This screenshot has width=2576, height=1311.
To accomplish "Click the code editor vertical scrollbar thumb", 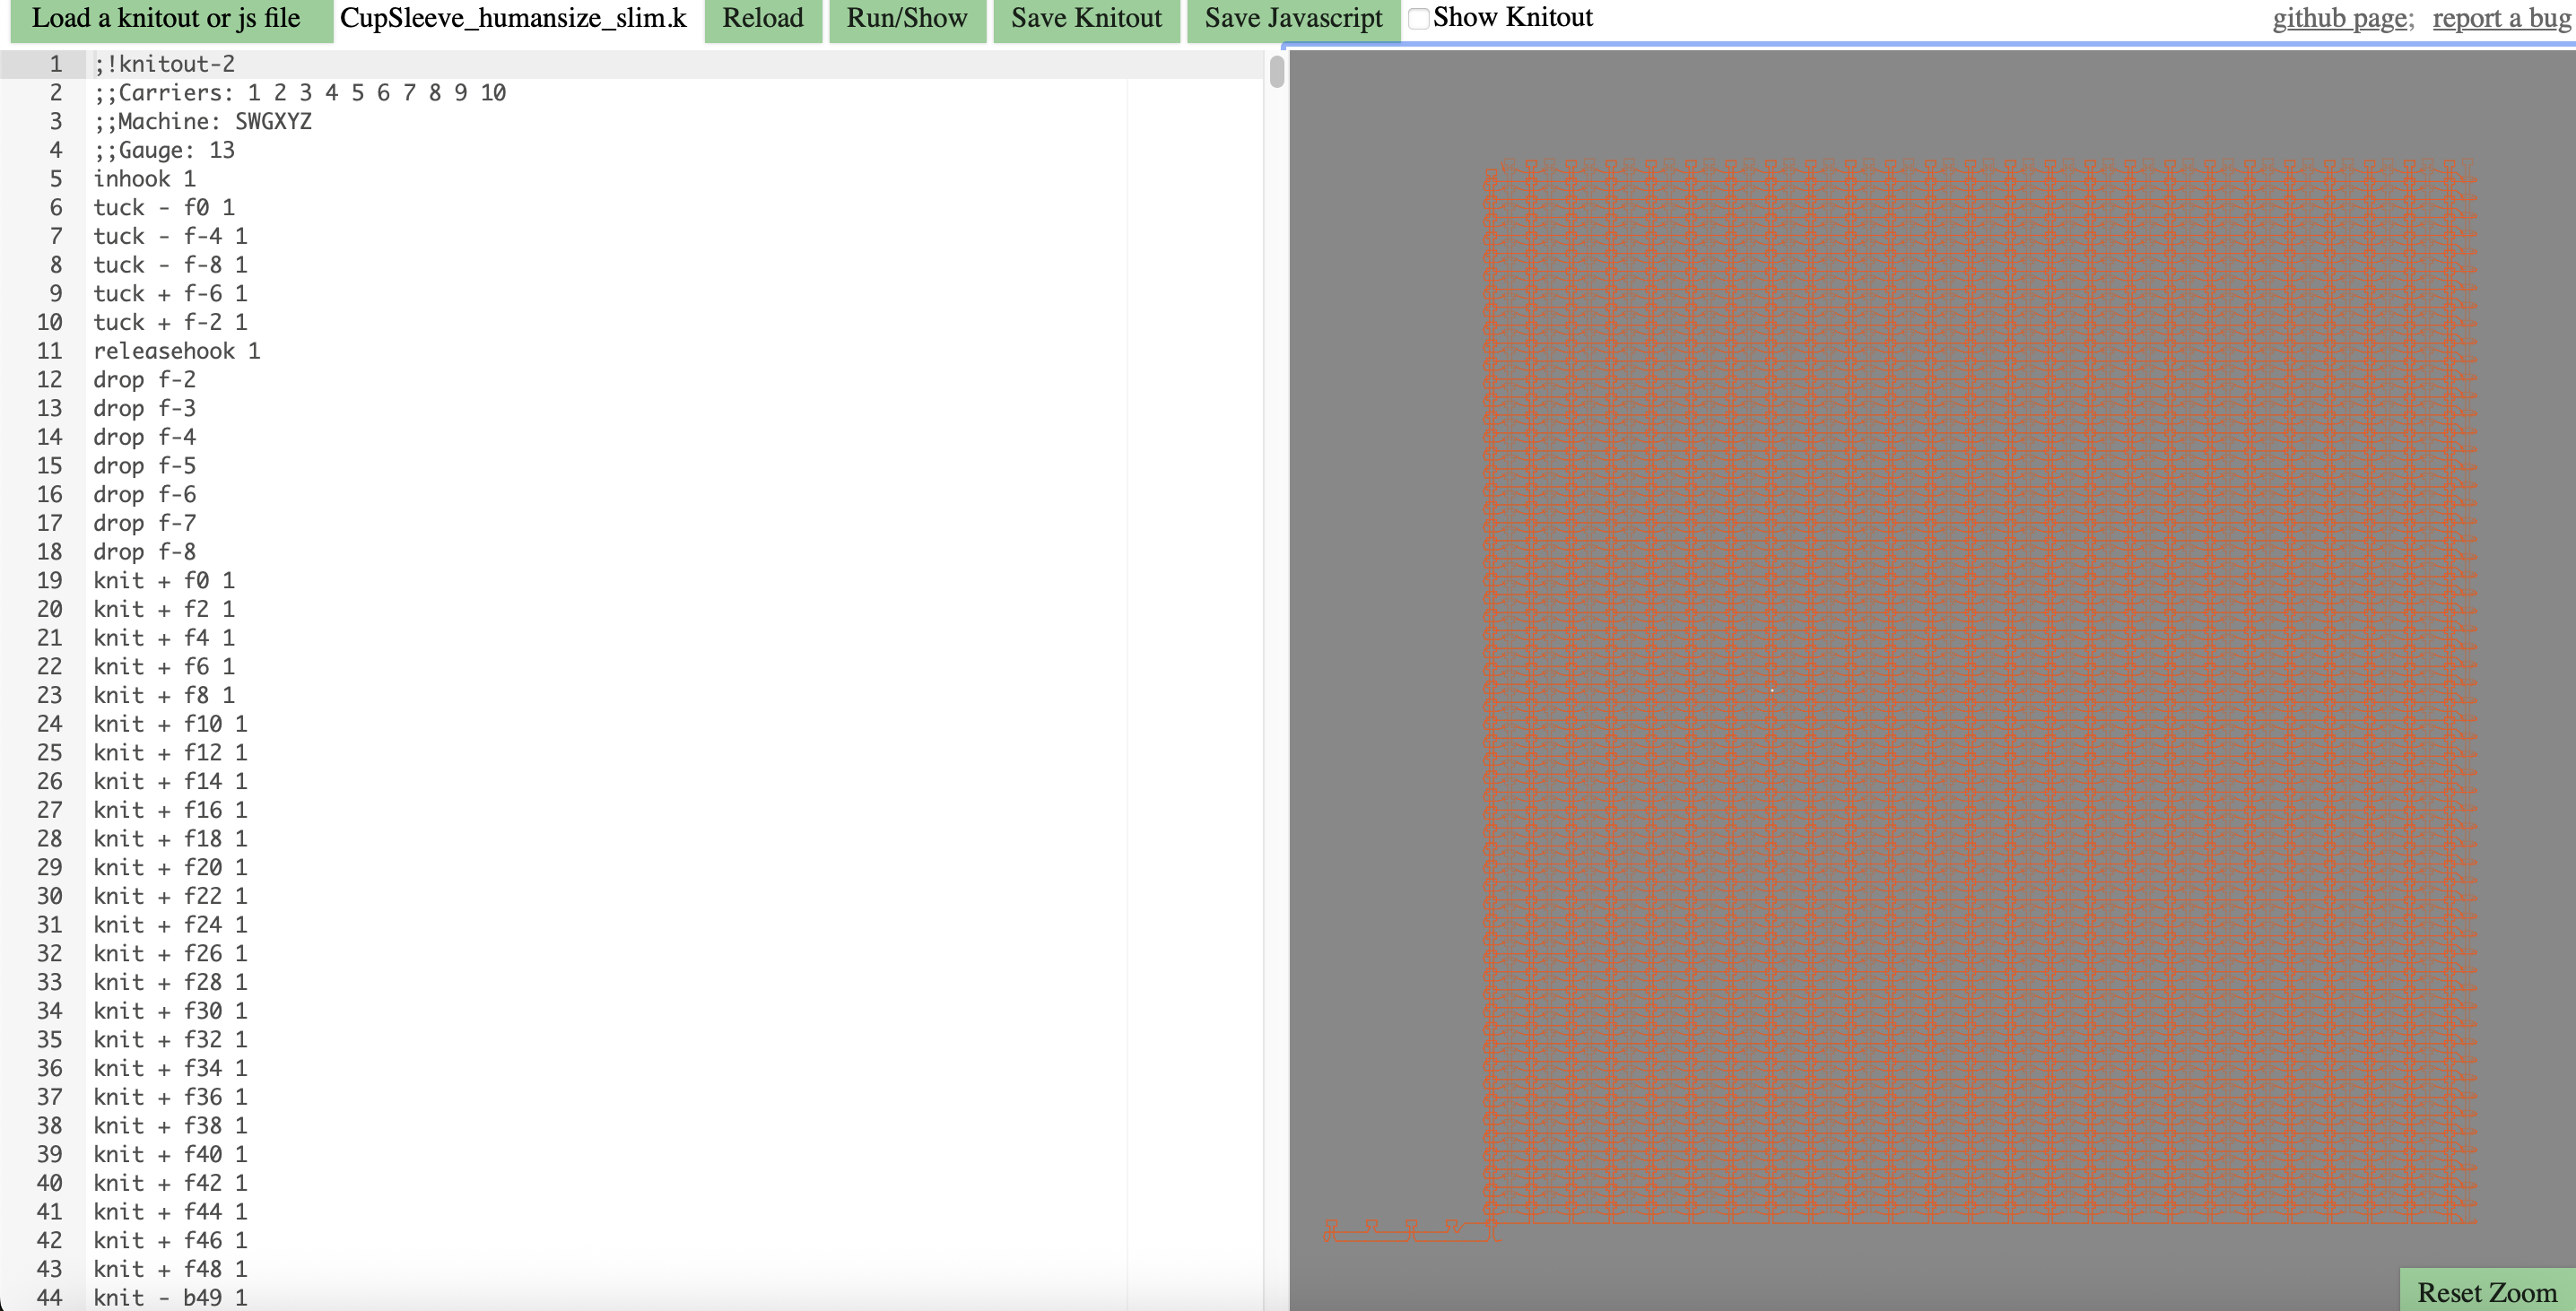I will pos(1276,72).
